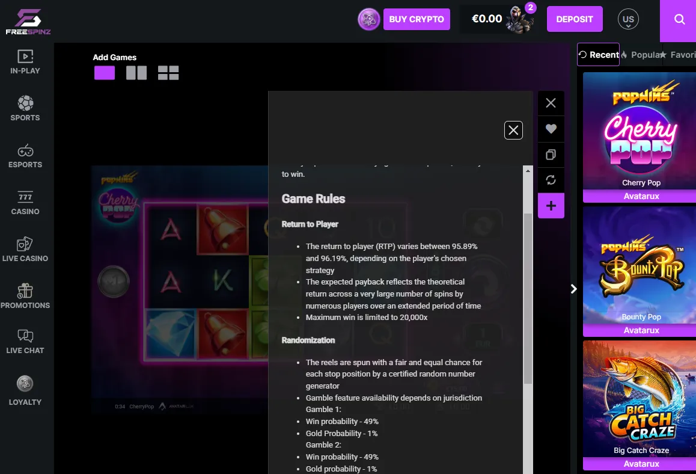Image resolution: width=696 pixels, height=474 pixels.
Task: Open Sports section in sidebar
Action: (25, 108)
